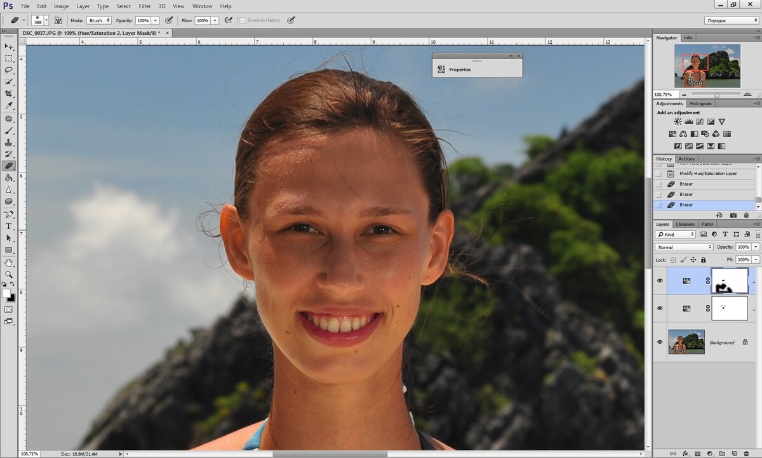This screenshot has height=458, width=762.
Task: Select the Hand tool
Action: tap(9, 263)
